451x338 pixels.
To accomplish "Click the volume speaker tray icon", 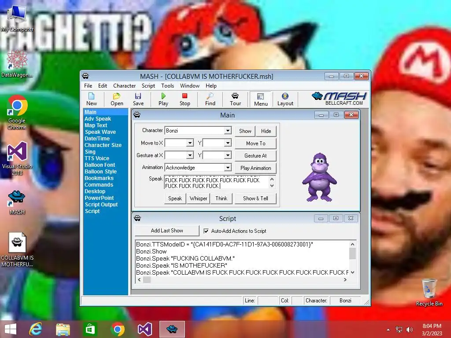I will click(x=409, y=329).
